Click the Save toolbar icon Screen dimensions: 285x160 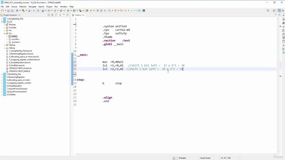[x=8, y=11]
